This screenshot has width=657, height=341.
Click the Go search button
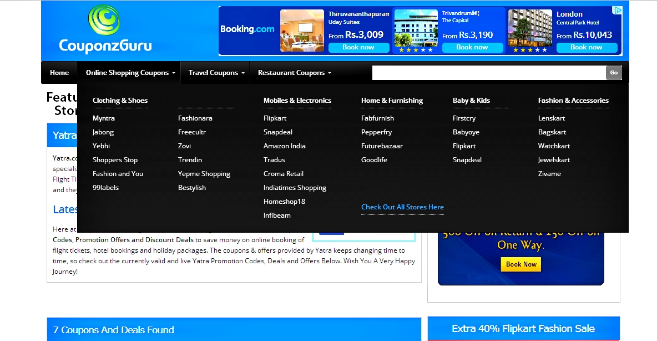(x=614, y=73)
